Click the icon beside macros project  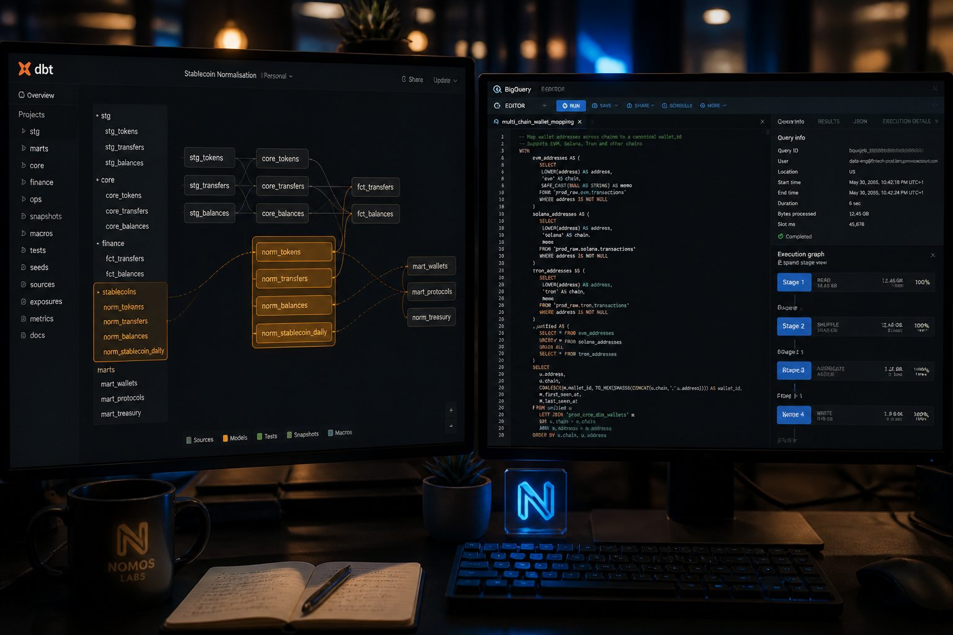pyautogui.click(x=24, y=233)
